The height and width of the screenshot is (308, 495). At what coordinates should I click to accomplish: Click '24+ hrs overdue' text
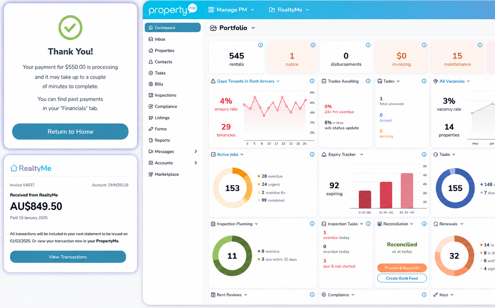pyautogui.click(x=339, y=112)
